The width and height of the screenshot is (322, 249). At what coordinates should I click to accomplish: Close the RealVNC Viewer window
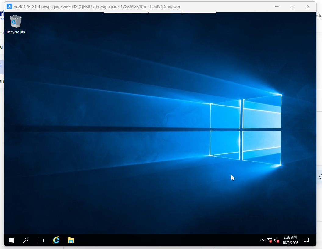pyautogui.click(x=308, y=7)
